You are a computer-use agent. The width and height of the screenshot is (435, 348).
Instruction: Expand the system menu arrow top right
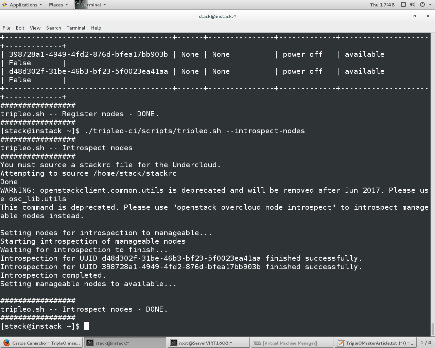point(430,4)
